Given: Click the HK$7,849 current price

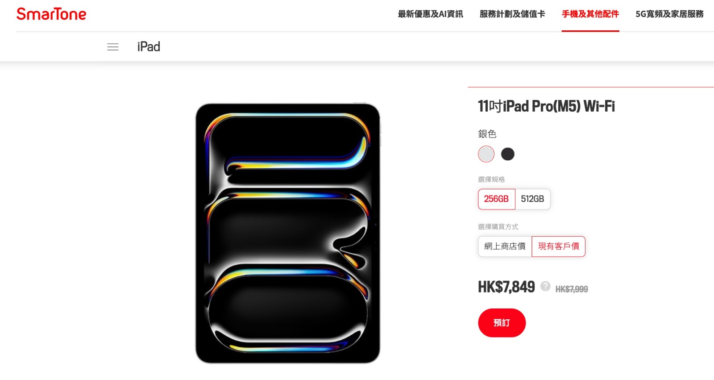Looking at the screenshot, I should pos(506,287).
